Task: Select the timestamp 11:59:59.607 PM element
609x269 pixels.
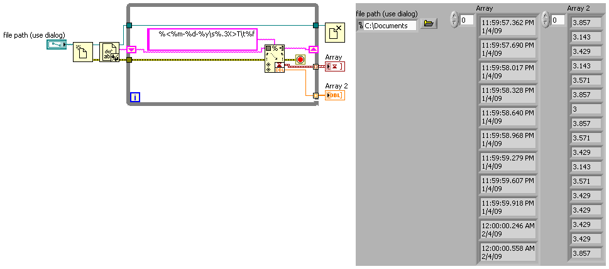Action: tap(508, 185)
